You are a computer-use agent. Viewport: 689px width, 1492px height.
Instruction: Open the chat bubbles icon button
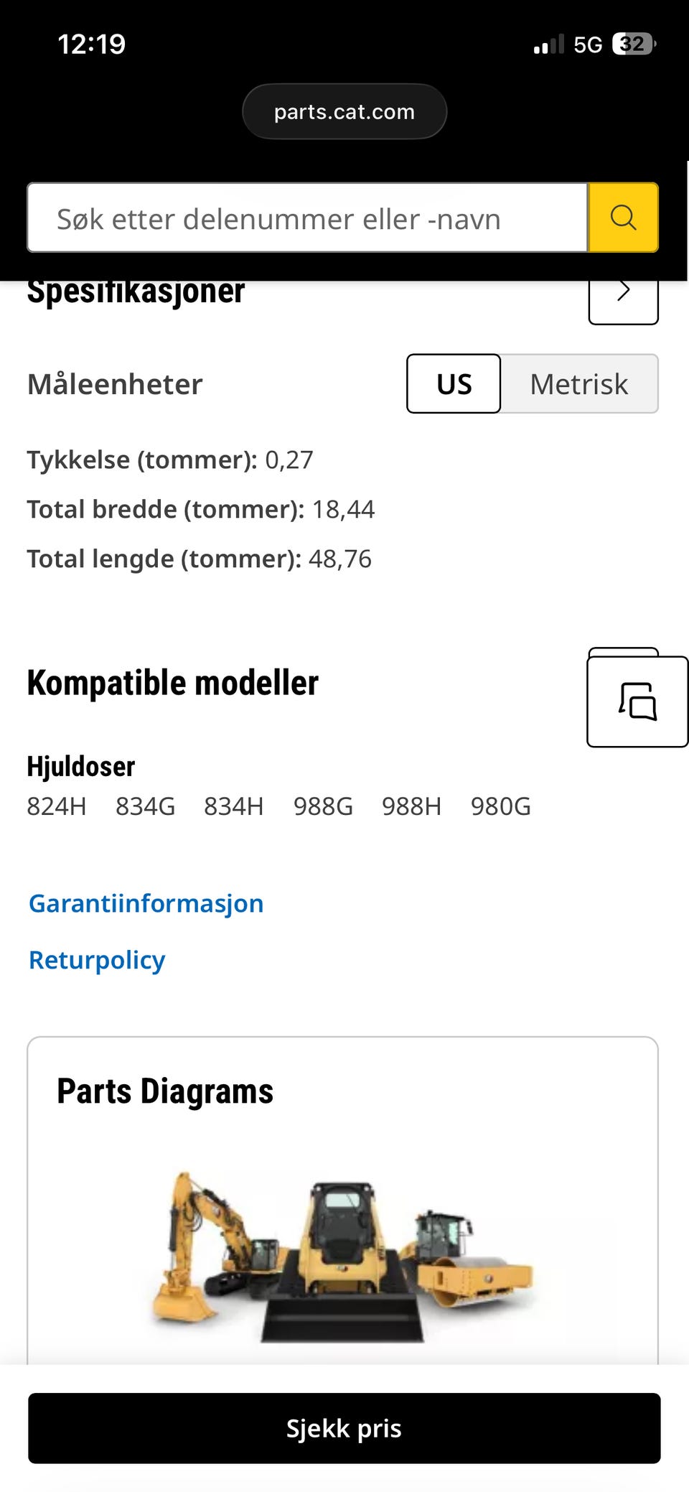click(x=637, y=701)
